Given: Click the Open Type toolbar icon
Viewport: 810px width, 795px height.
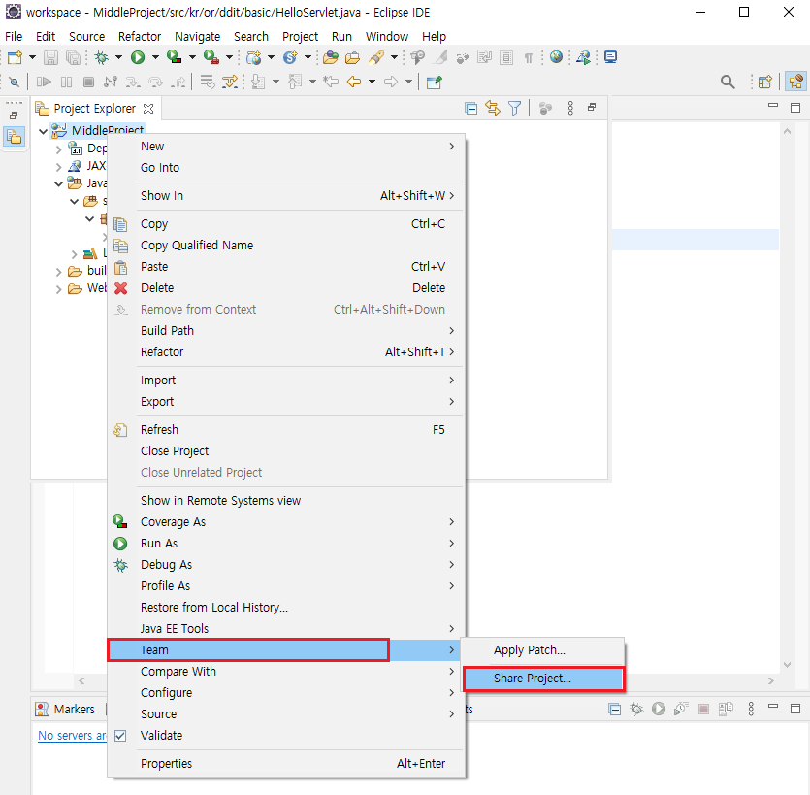Looking at the screenshot, I should (331, 57).
